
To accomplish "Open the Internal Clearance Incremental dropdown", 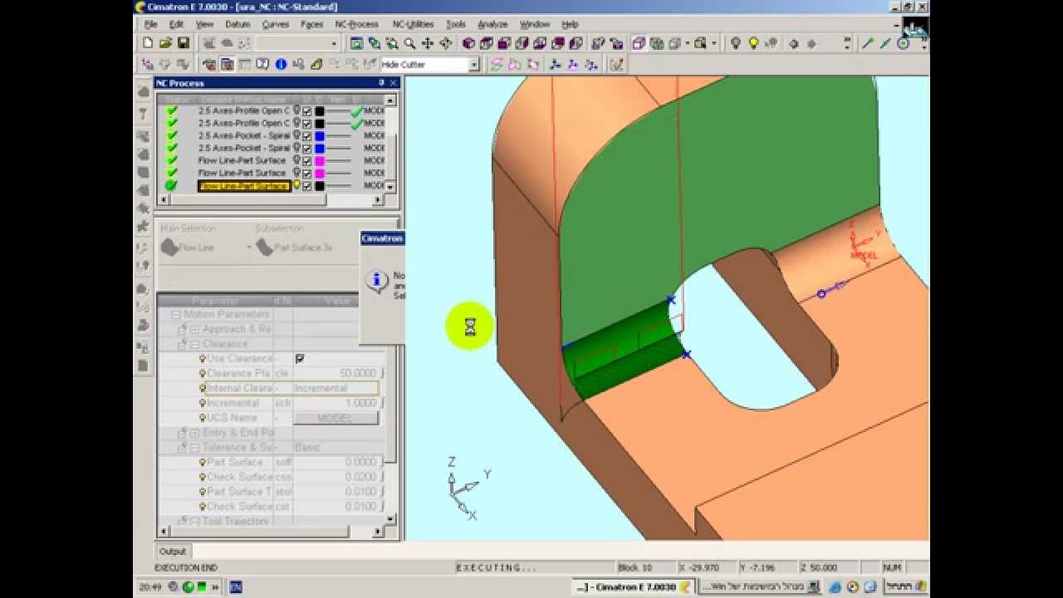I will pyautogui.click(x=336, y=388).
